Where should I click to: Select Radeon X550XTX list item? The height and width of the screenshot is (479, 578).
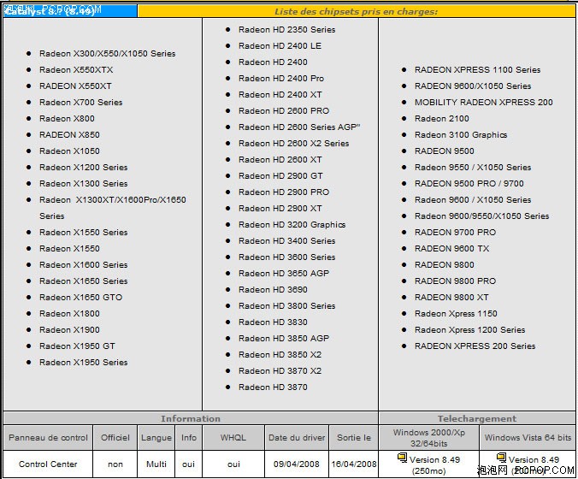click(76, 69)
